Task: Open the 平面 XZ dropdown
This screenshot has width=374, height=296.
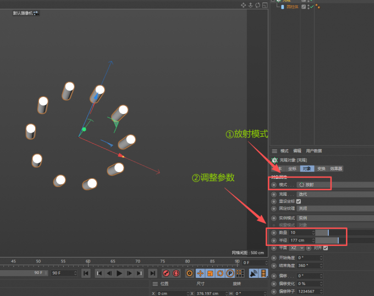Action: point(296,248)
